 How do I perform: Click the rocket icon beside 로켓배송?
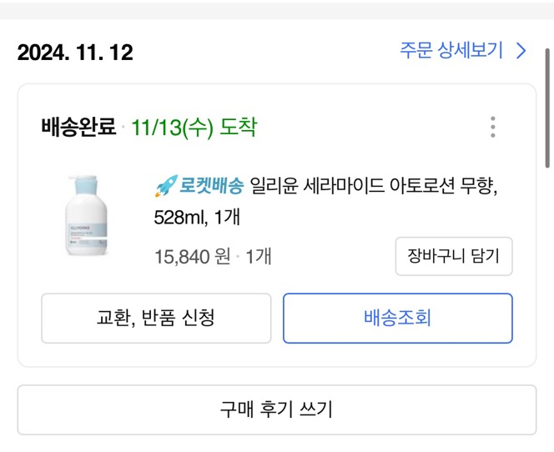pos(165,186)
